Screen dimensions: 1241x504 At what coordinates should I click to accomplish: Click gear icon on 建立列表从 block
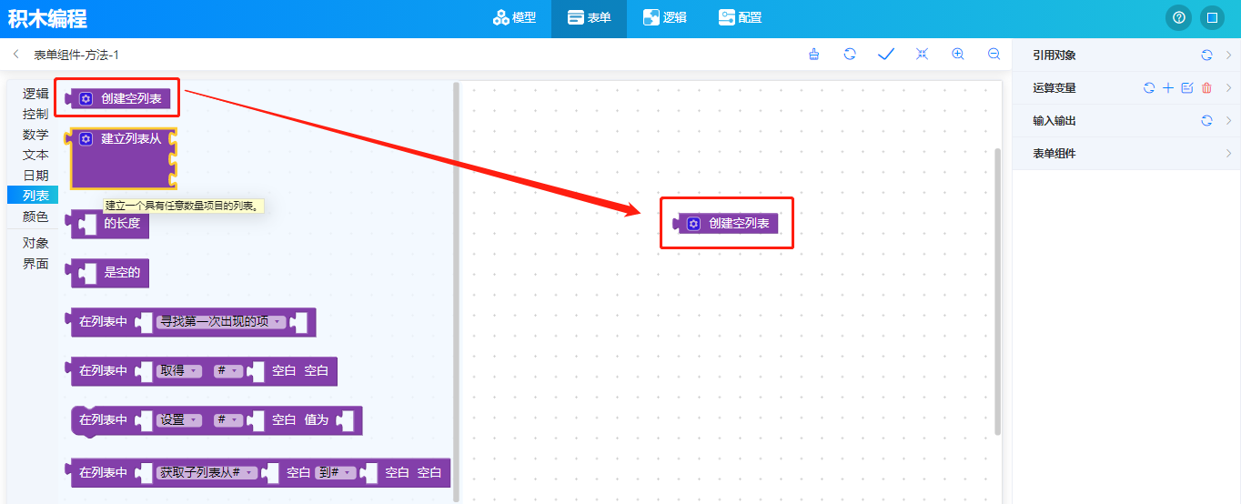(86, 139)
